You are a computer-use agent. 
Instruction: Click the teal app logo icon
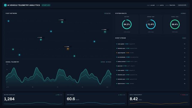(x=5, y=5)
